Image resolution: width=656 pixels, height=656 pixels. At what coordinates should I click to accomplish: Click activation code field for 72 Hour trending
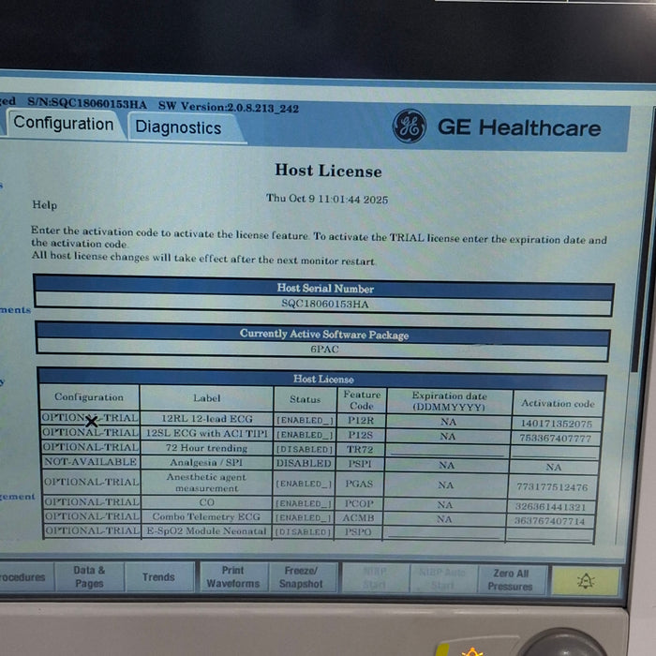pyautogui.click(x=554, y=453)
